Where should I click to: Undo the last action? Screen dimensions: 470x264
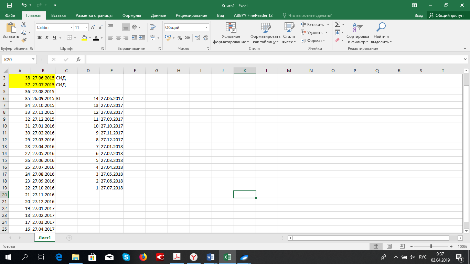click(24, 5)
